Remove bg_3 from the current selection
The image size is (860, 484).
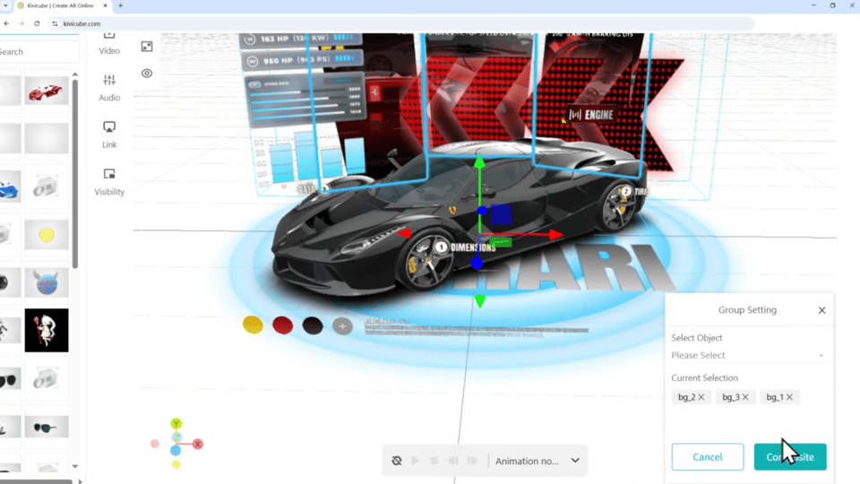click(x=744, y=397)
